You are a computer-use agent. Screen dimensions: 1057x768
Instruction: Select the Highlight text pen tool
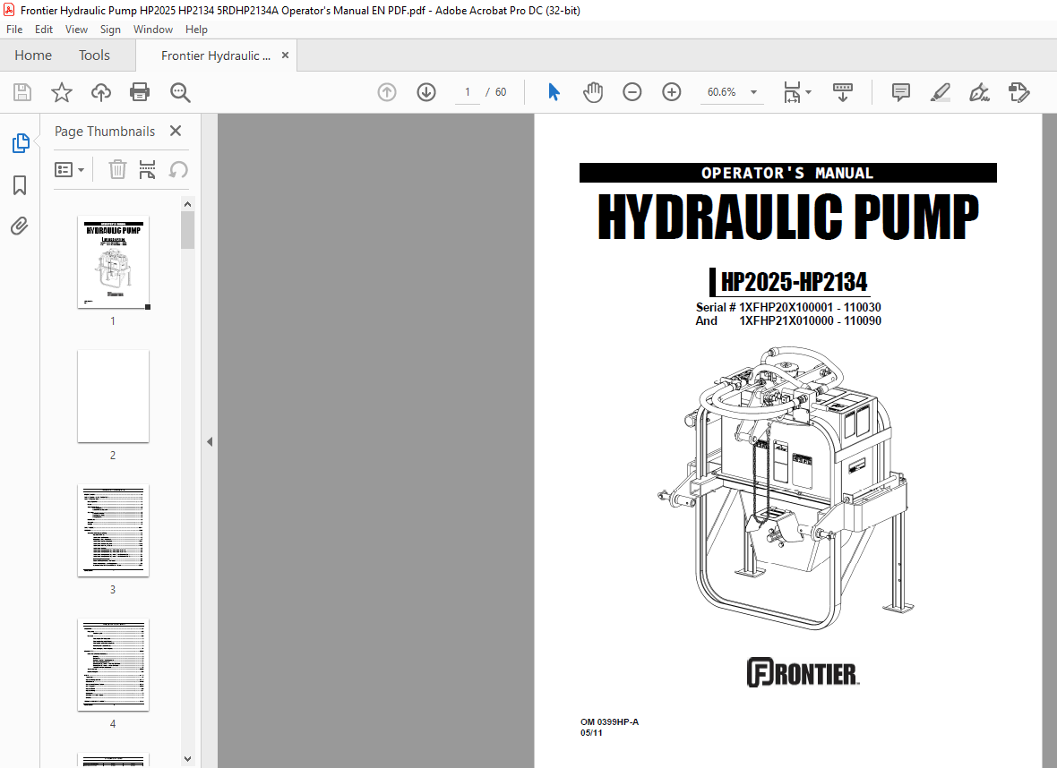[941, 92]
